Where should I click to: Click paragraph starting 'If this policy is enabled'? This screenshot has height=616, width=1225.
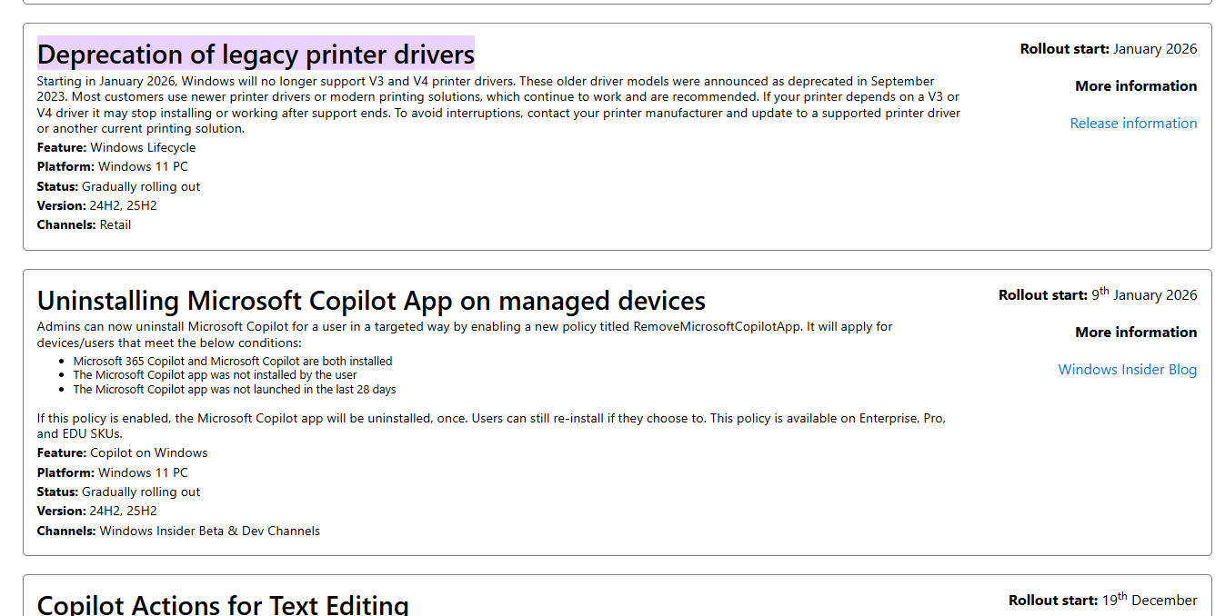pos(491,426)
